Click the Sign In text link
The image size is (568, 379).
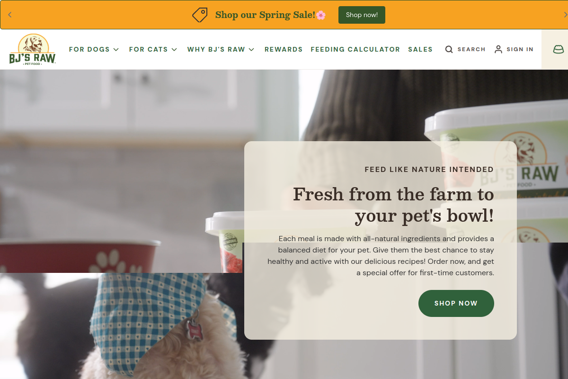pyautogui.click(x=520, y=49)
